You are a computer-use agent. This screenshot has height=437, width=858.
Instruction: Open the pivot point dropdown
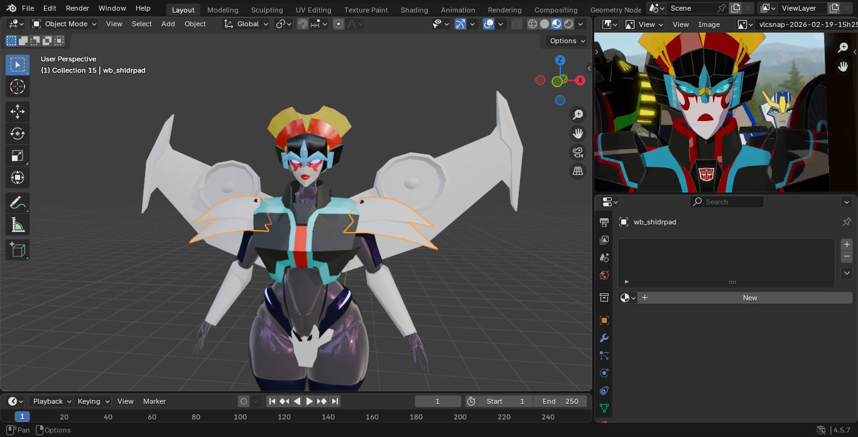click(283, 24)
